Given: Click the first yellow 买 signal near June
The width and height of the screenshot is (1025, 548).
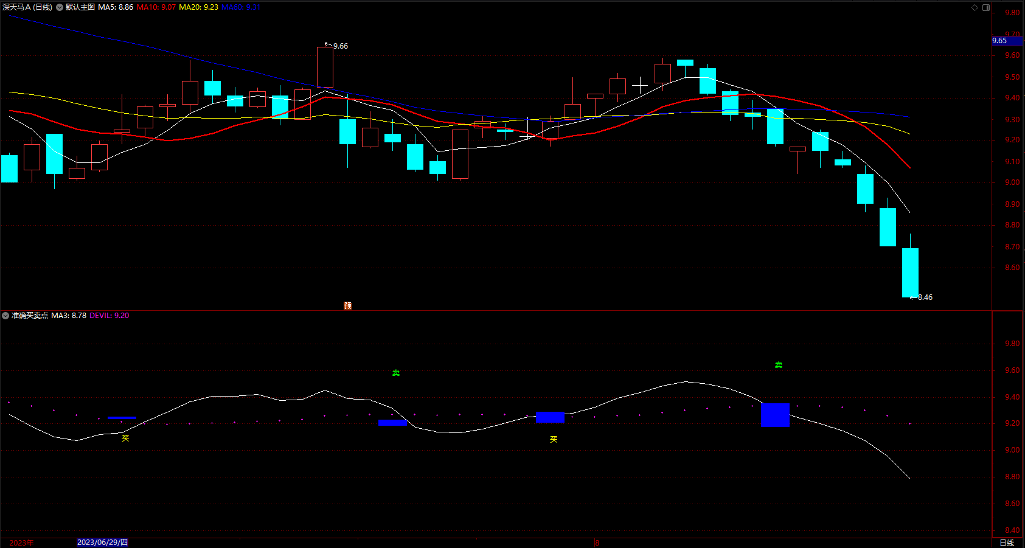Looking at the screenshot, I should point(125,438).
